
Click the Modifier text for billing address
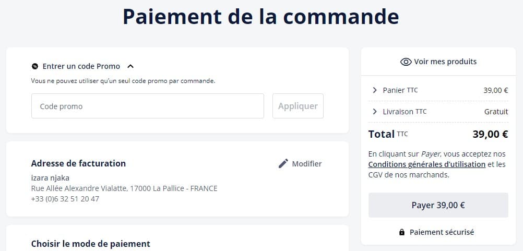306,164
